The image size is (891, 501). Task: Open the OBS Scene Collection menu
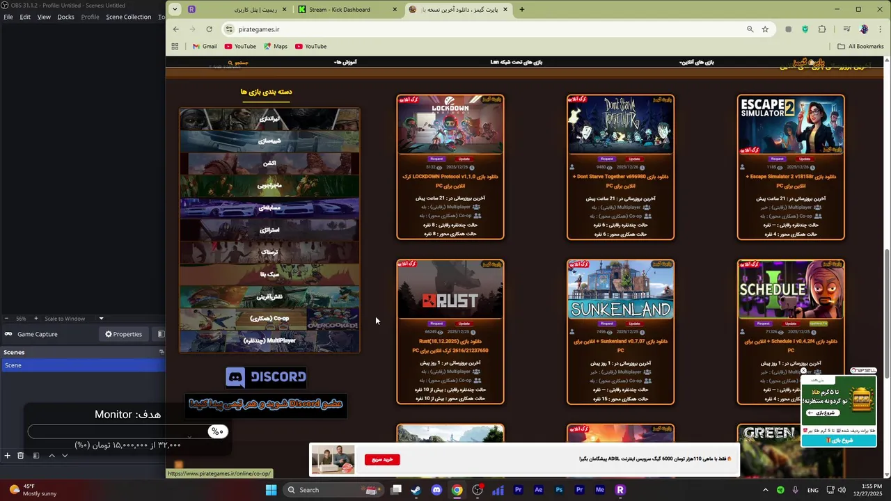128,17
